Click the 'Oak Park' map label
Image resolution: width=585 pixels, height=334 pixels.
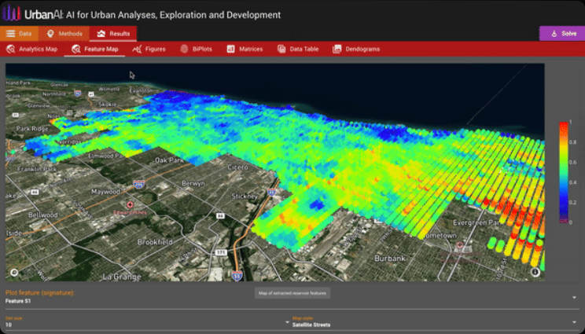click(169, 160)
